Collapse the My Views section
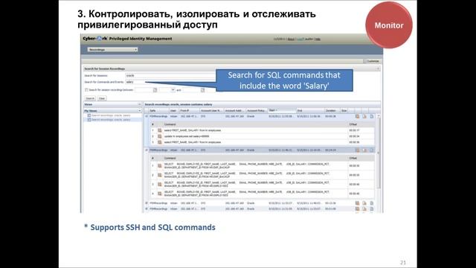 click(140, 111)
